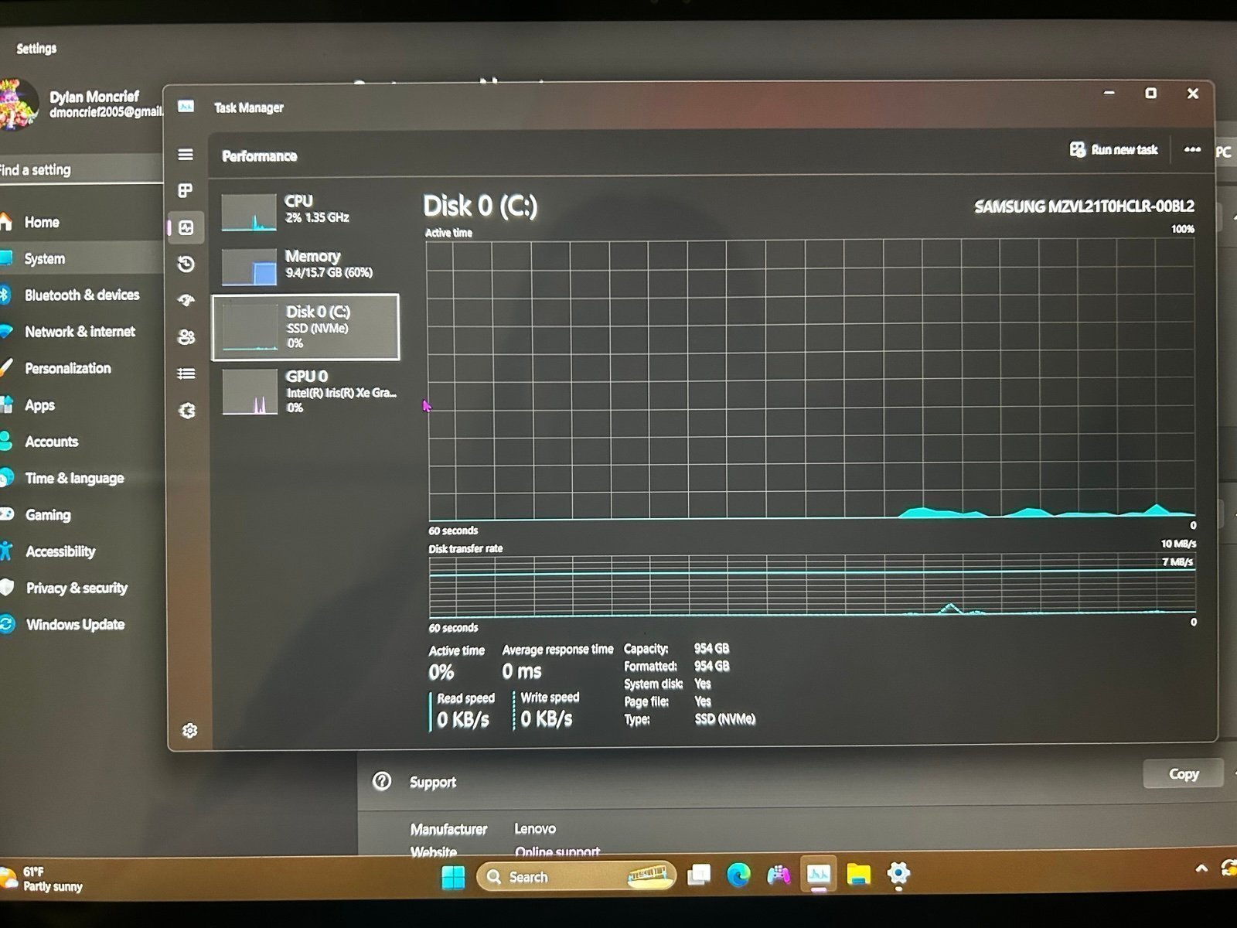Click Online support link in Settings

point(557,851)
